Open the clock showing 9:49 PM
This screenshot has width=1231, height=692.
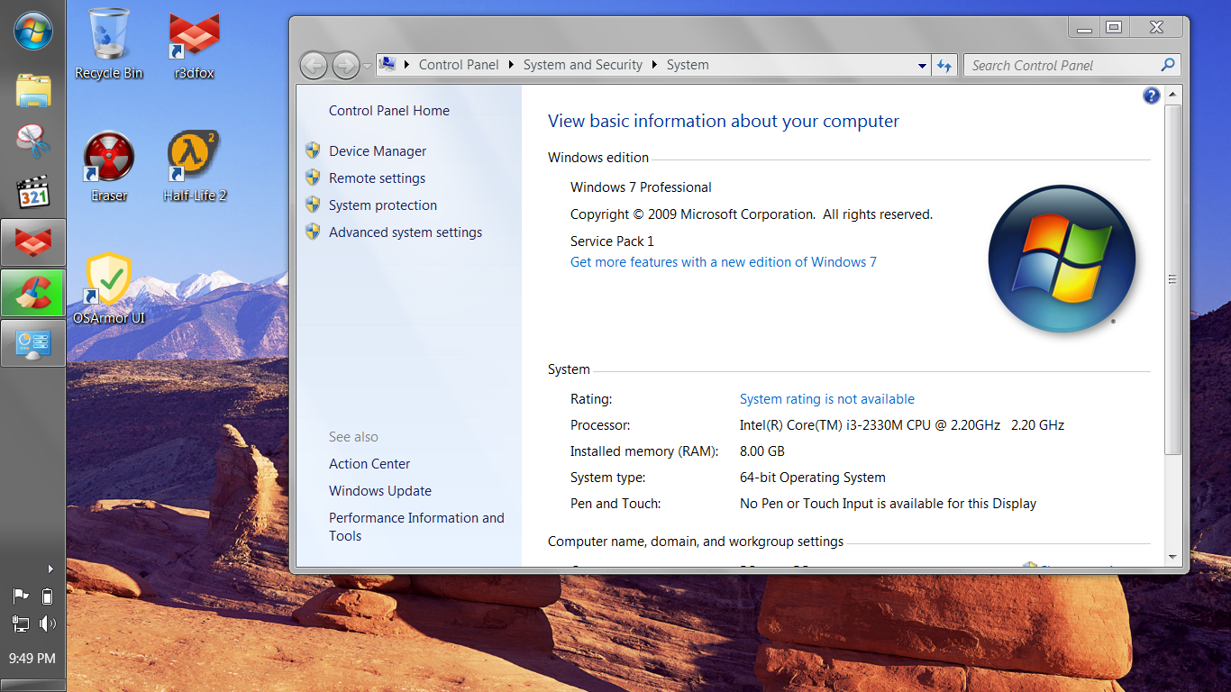tap(32, 659)
